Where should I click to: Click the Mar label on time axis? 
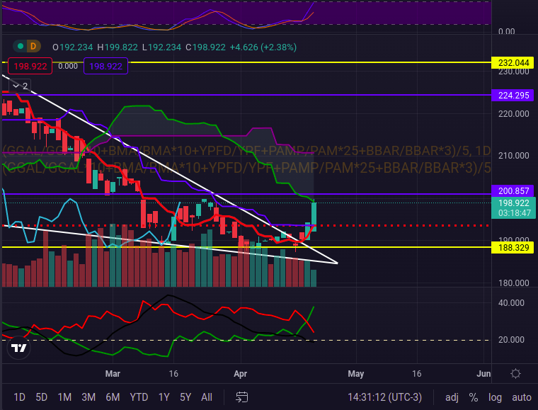click(x=113, y=374)
